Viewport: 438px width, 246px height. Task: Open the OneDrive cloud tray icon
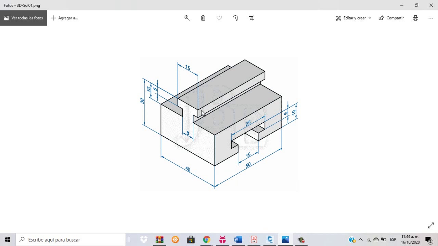coord(376,240)
